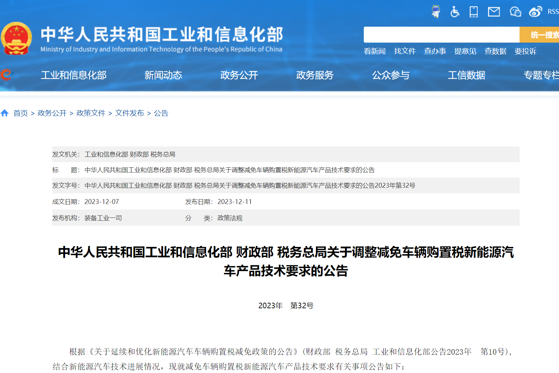
Task: Click the email envelope icon
Action: 494,11
